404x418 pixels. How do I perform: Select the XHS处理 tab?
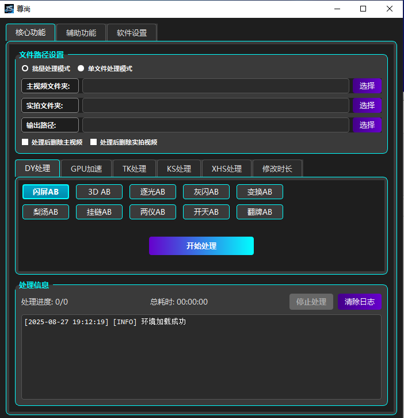coord(227,169)
